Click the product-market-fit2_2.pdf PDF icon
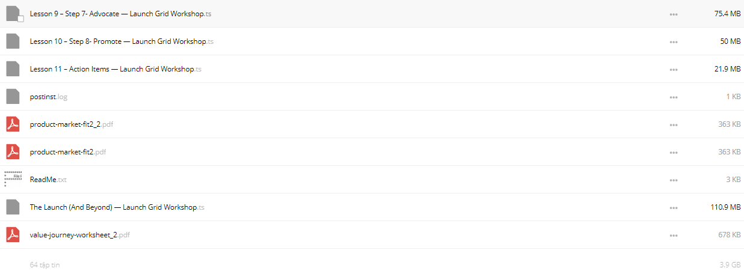744x277 pixels. (x=13, y=124)
